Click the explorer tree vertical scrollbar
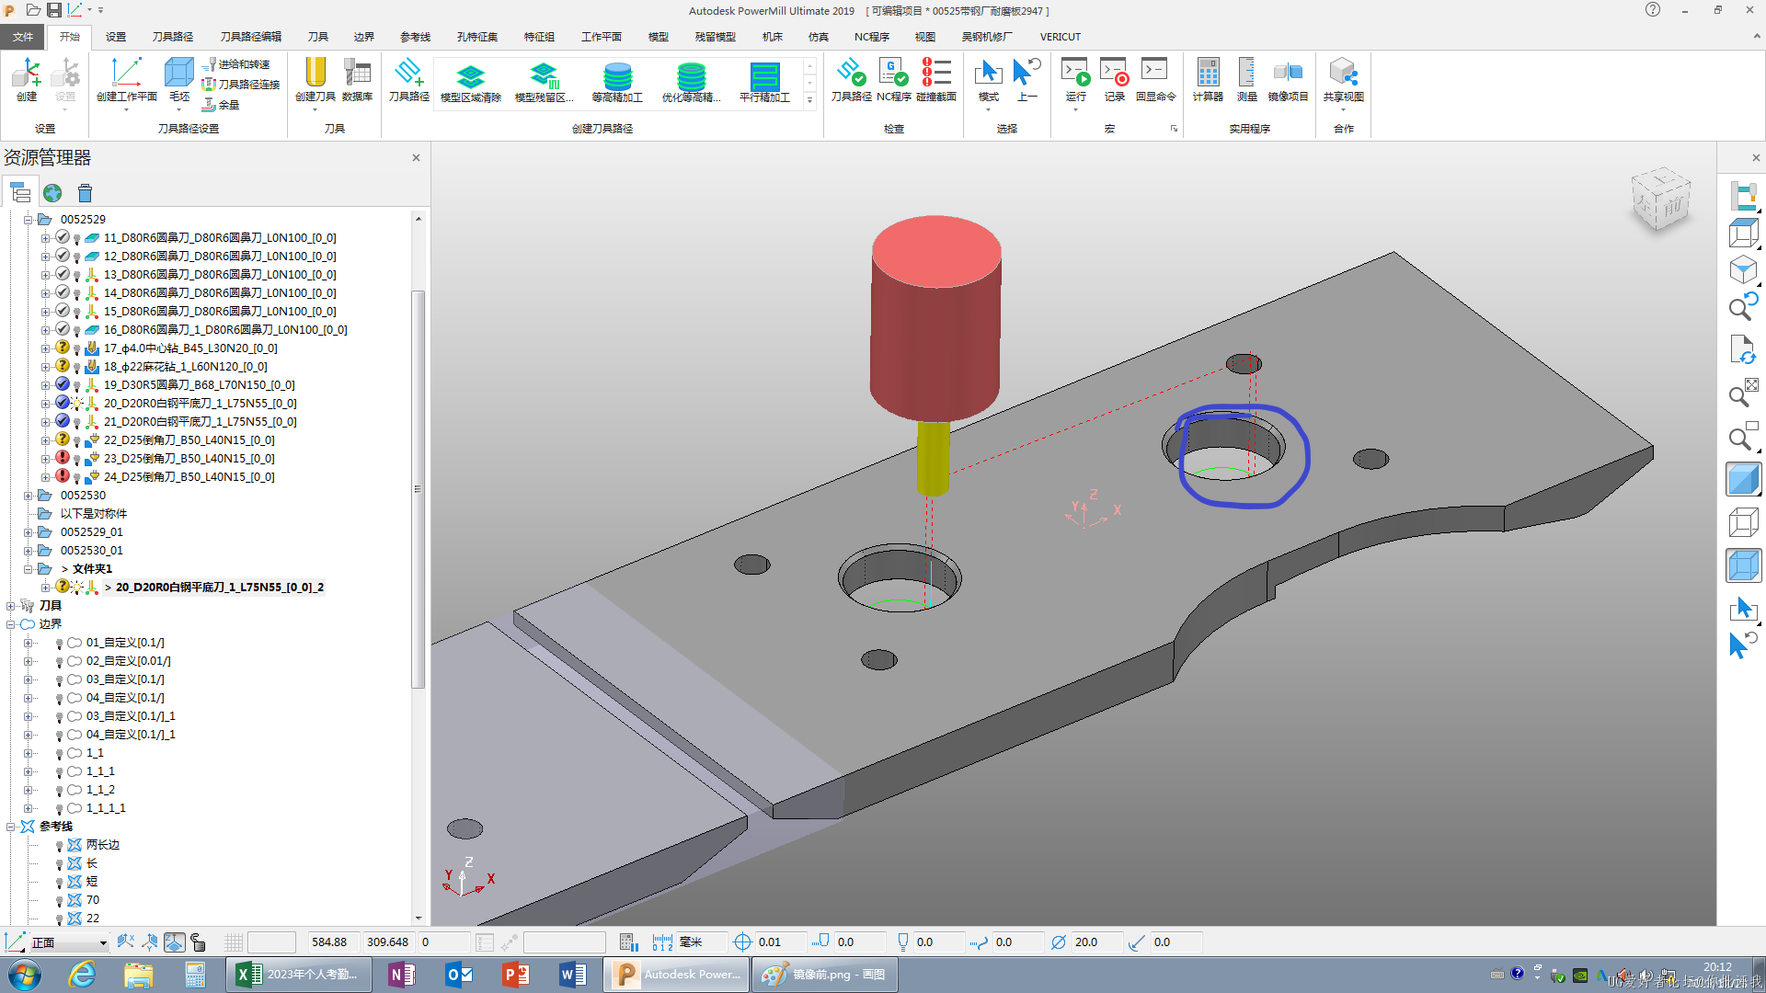 pyautogui.click(x=419, y=489)
